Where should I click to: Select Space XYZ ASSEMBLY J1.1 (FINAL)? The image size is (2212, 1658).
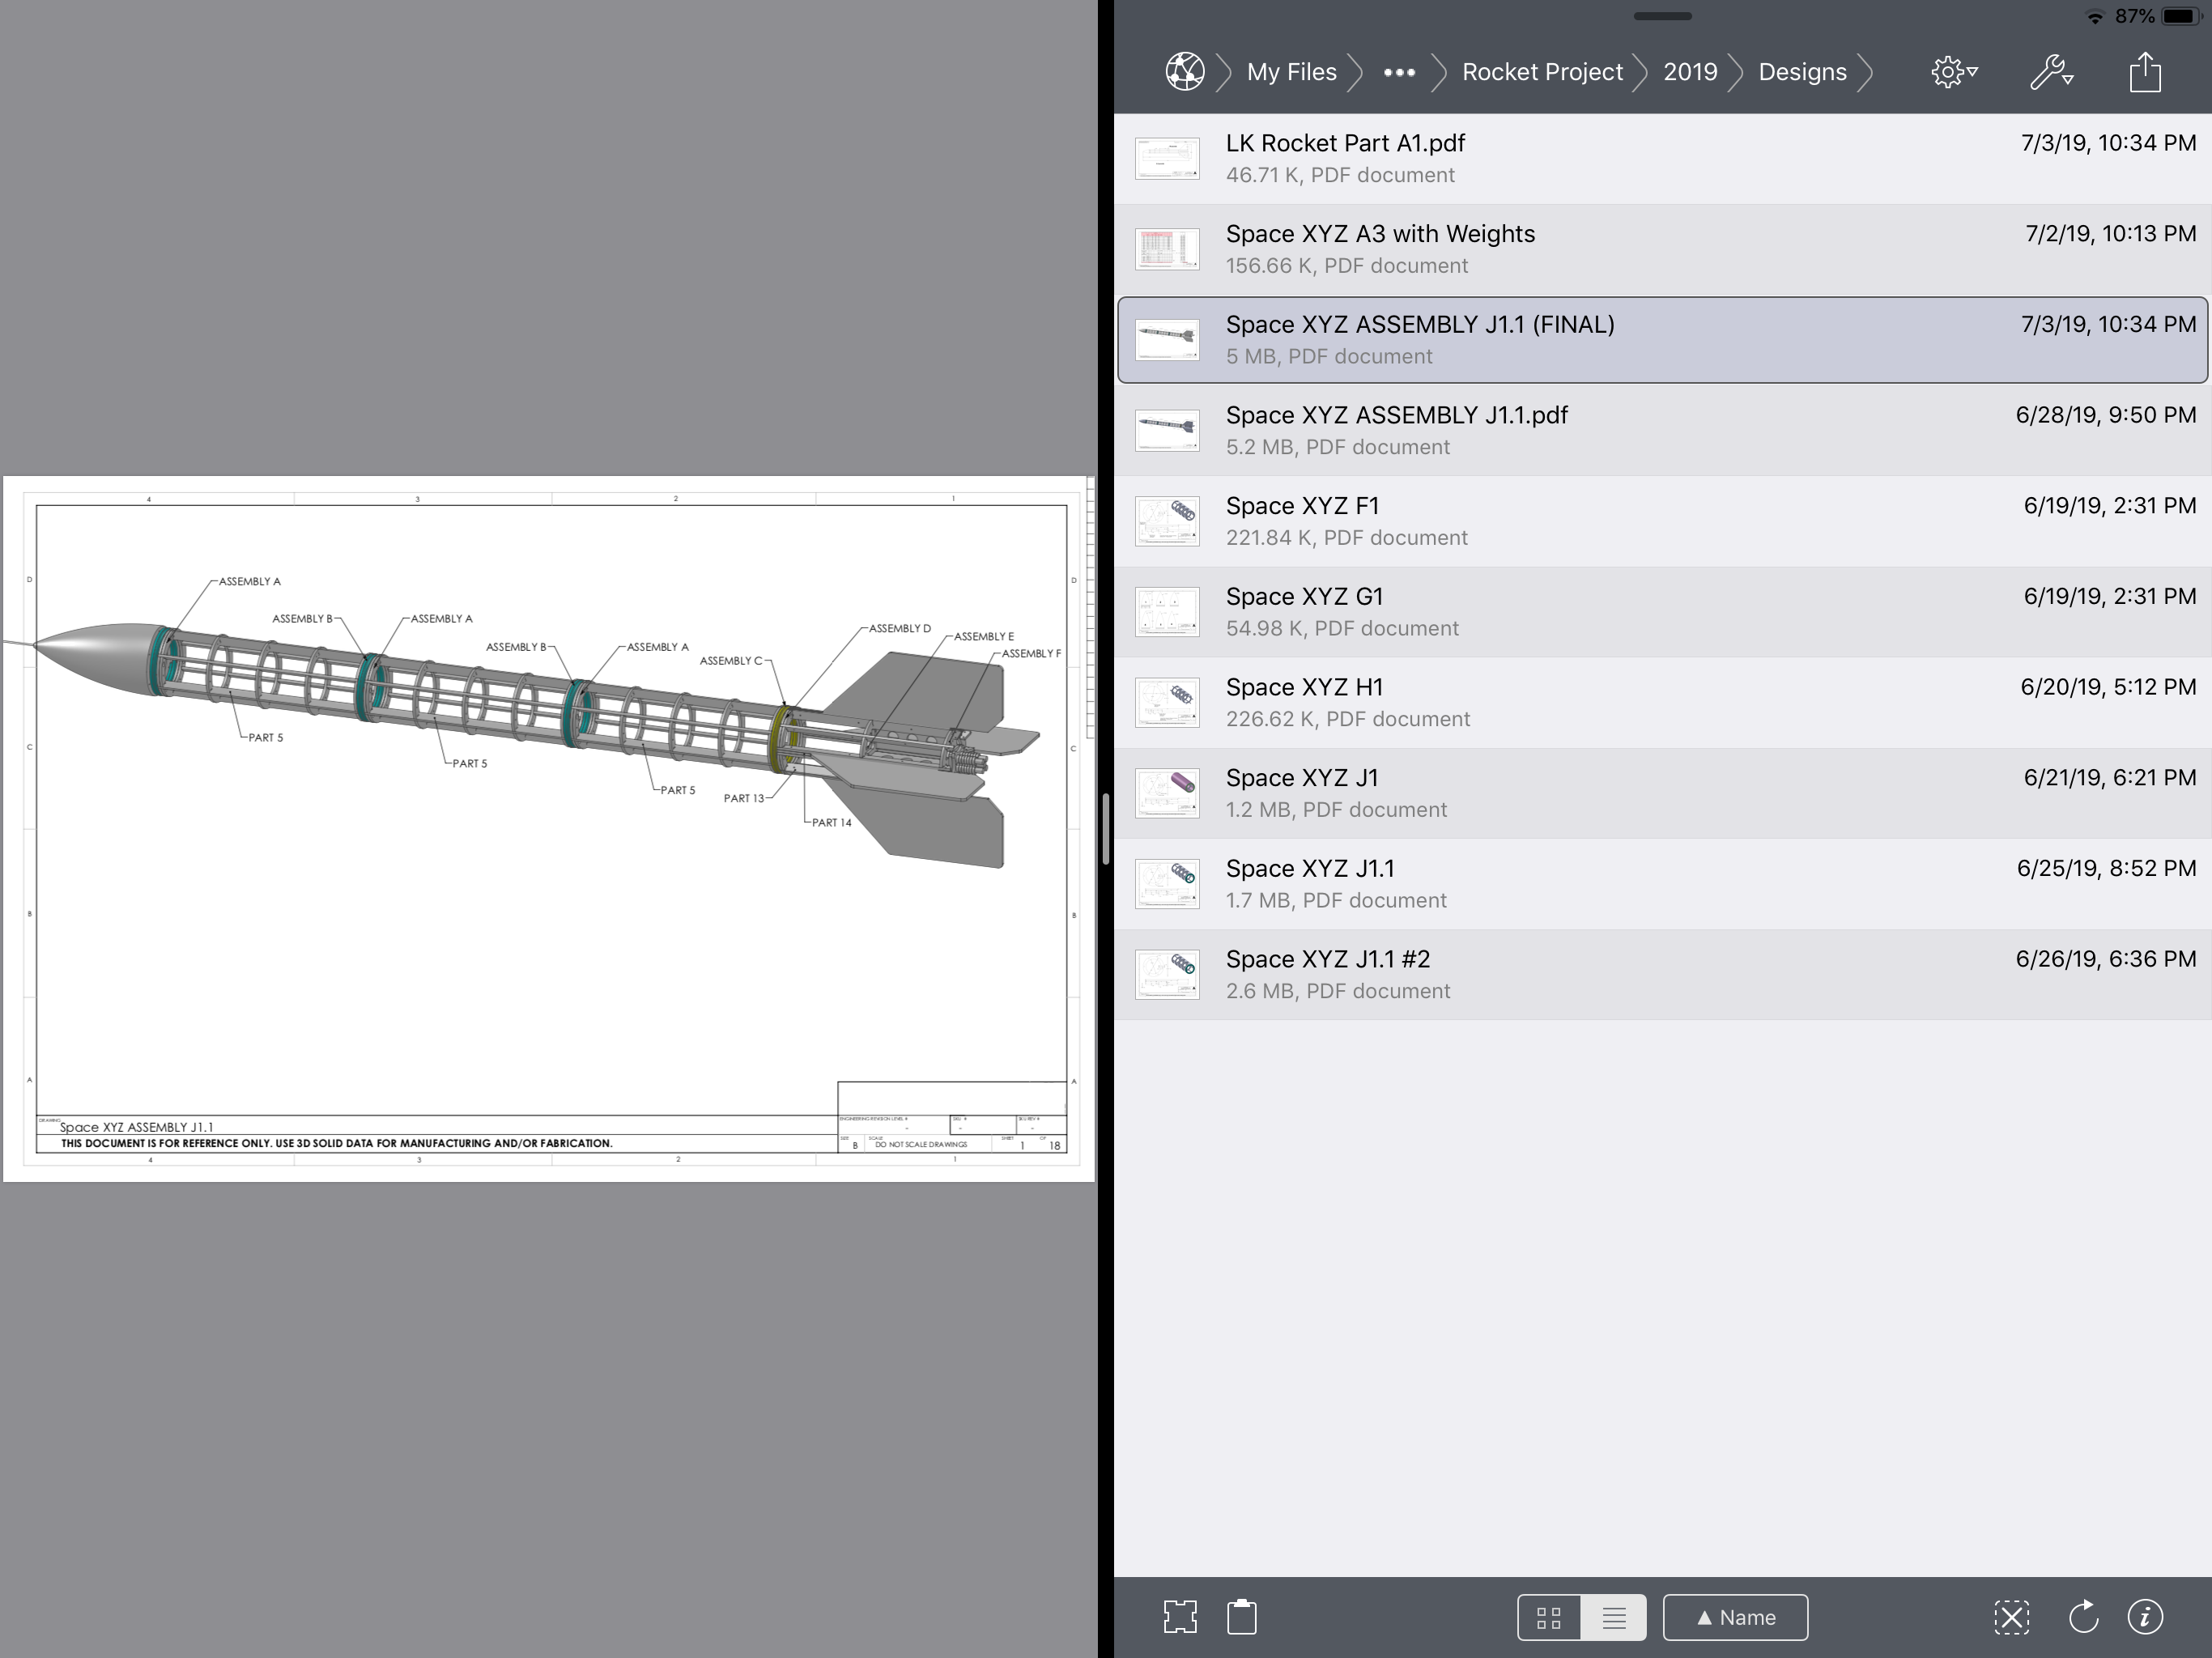tap(1662, 340)
